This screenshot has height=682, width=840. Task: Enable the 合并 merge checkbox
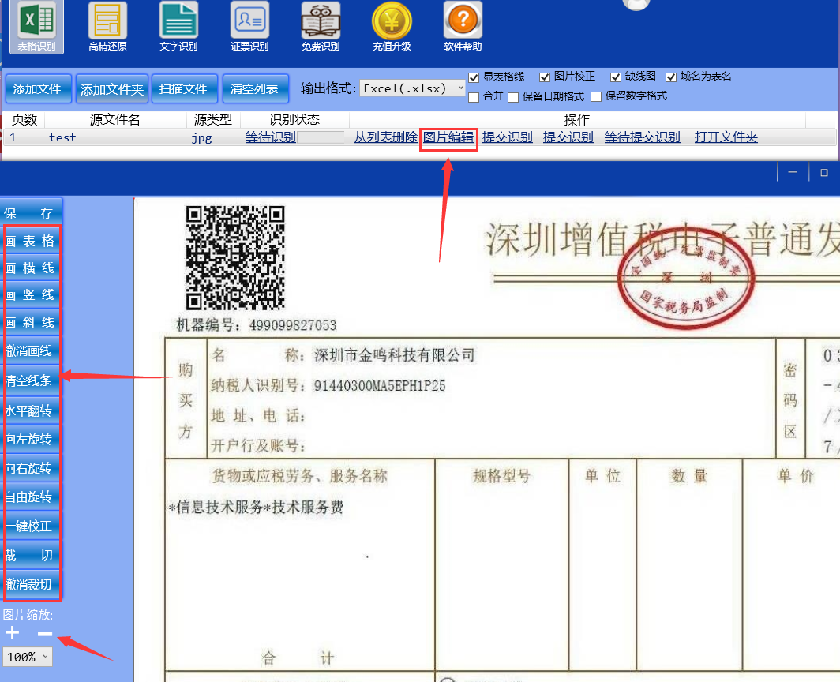474,97
